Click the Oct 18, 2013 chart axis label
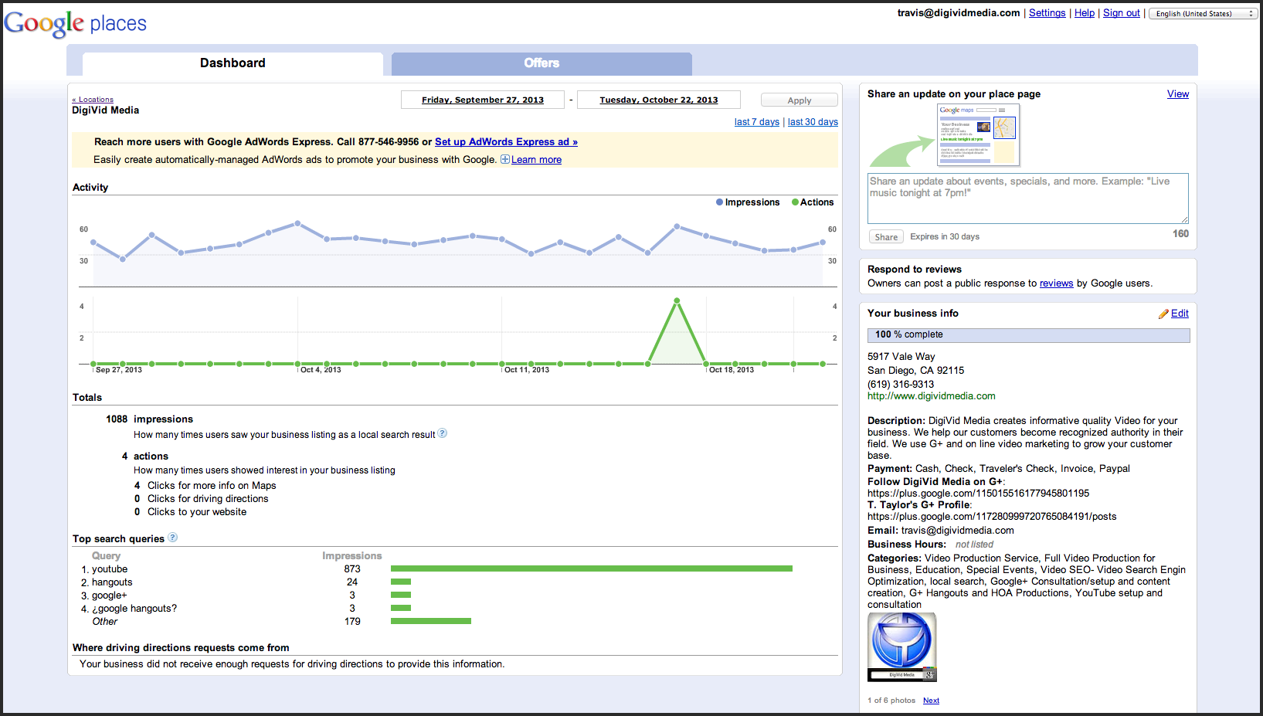Screen dimensions: 1263x716 tap(732, 370)
